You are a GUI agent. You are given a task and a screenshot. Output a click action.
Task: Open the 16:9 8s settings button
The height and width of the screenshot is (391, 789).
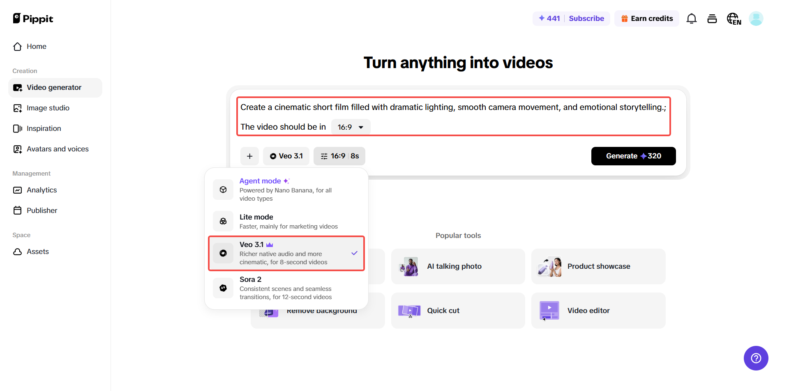(339, 156)
